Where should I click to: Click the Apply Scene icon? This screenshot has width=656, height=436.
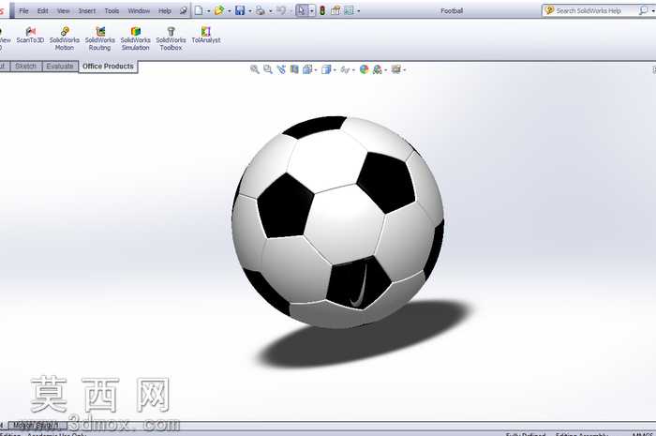pos(378,69)
